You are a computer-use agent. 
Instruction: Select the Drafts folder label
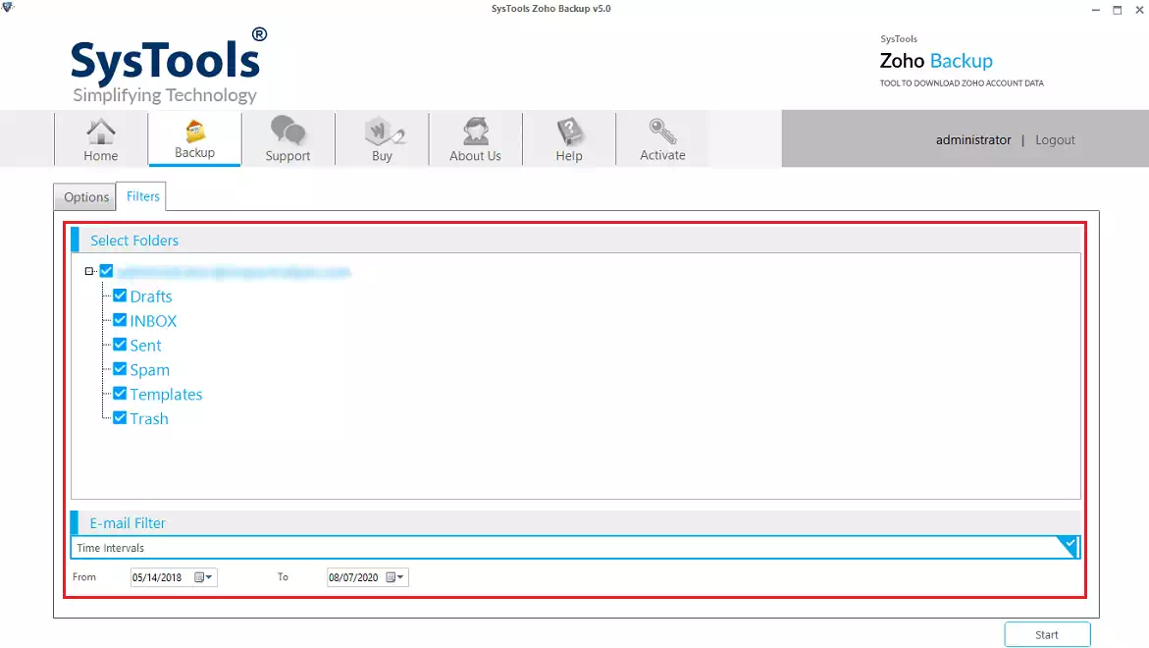[151, 297]
